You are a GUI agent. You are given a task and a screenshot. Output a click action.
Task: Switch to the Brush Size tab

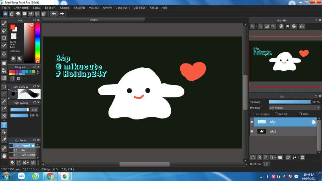click(256, 164)
